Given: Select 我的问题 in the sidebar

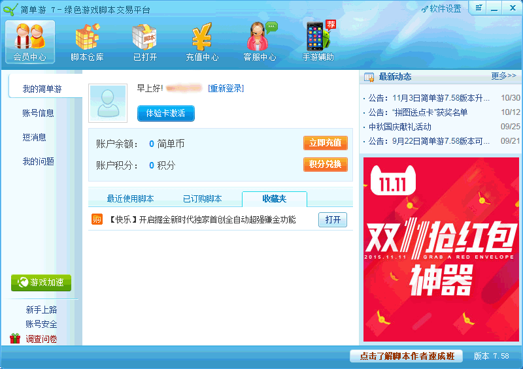Looking at the screenshot, I should pyautogui.click(x=38, y=162).
